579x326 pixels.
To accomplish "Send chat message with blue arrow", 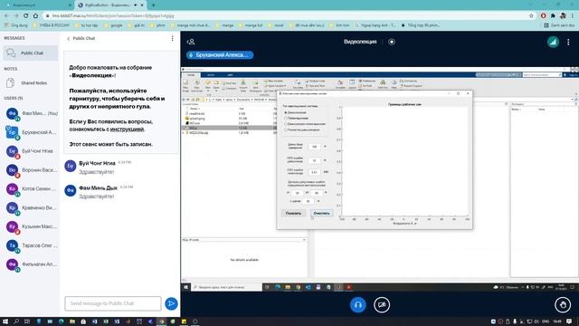I will click(171, 303).
